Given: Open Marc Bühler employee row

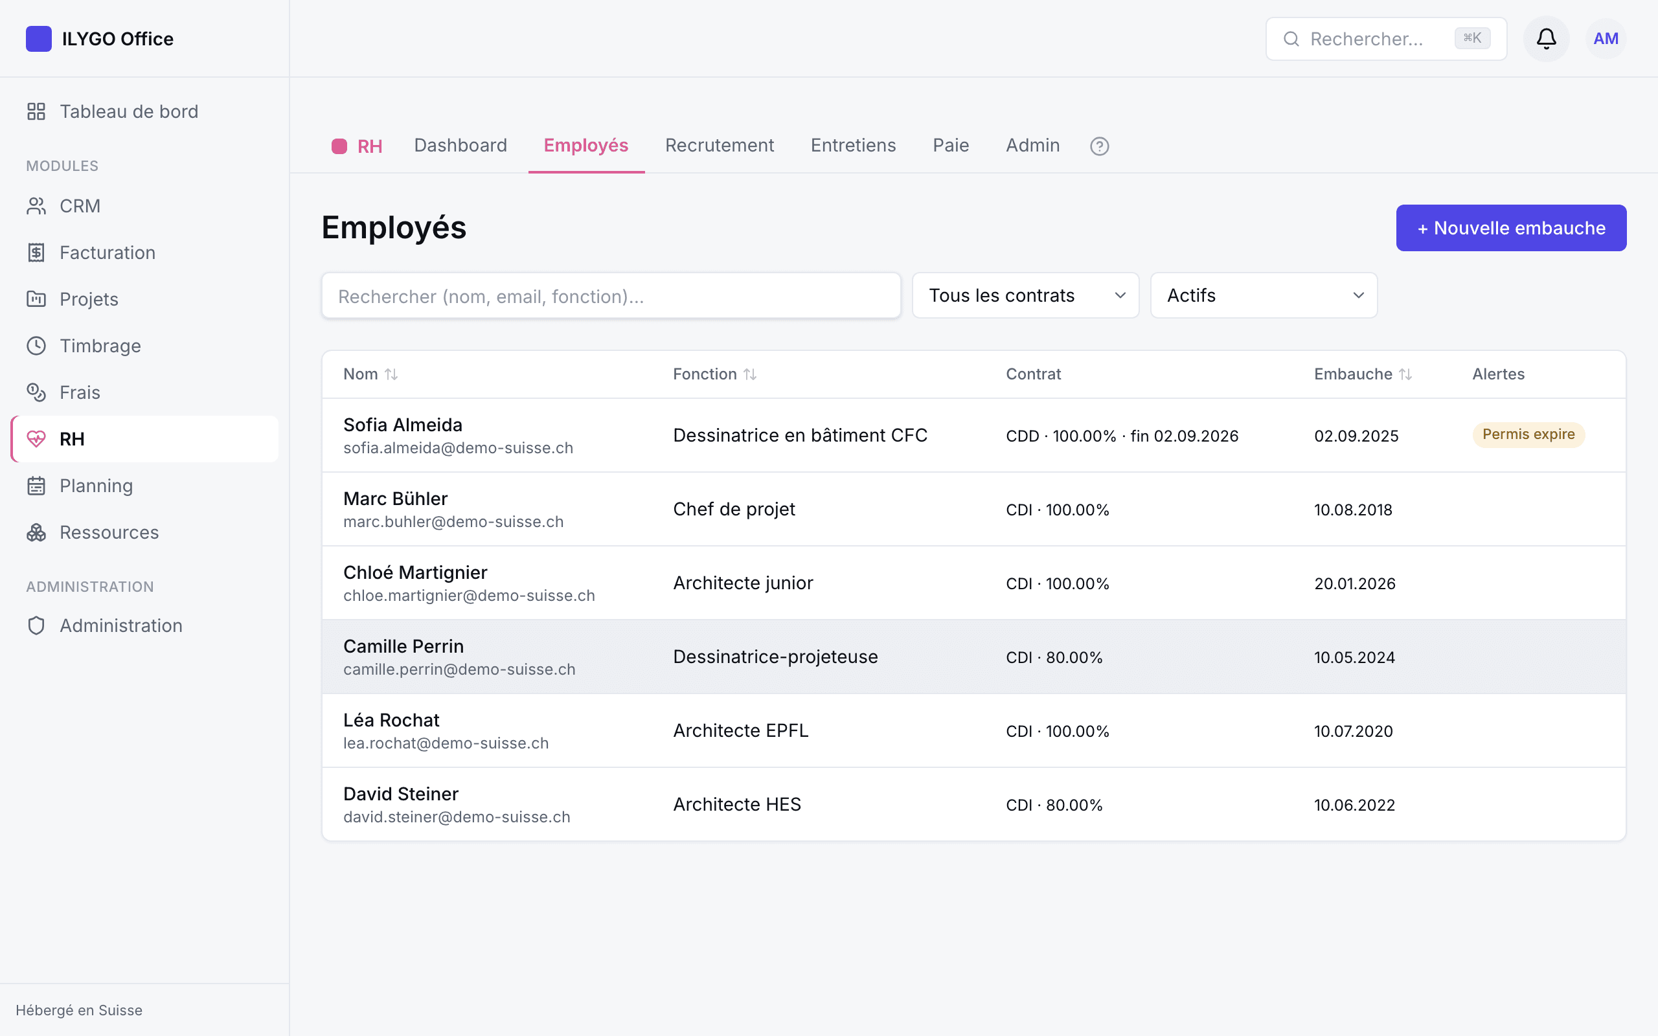Looking at the screenshot, I should (973, 509).
